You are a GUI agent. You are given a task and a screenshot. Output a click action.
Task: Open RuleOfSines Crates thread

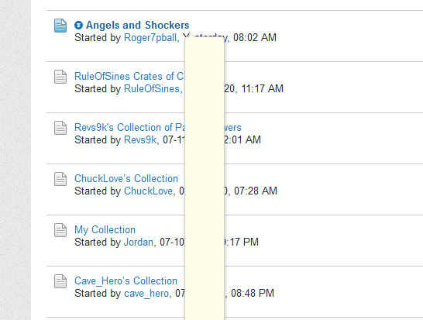click(129, 77)
